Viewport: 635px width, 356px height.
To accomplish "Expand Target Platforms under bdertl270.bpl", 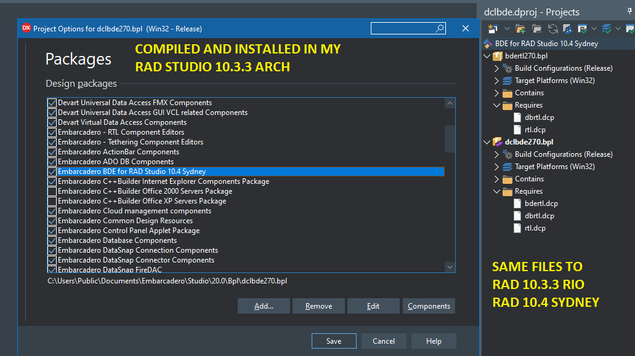I will pyautogui.click(x=497, y=81).
